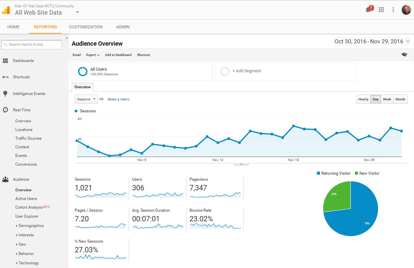The width and height of the screenshot is (414, 268).
Task: Collapse the left sidebar with arrow
Action: click(66, 38)
